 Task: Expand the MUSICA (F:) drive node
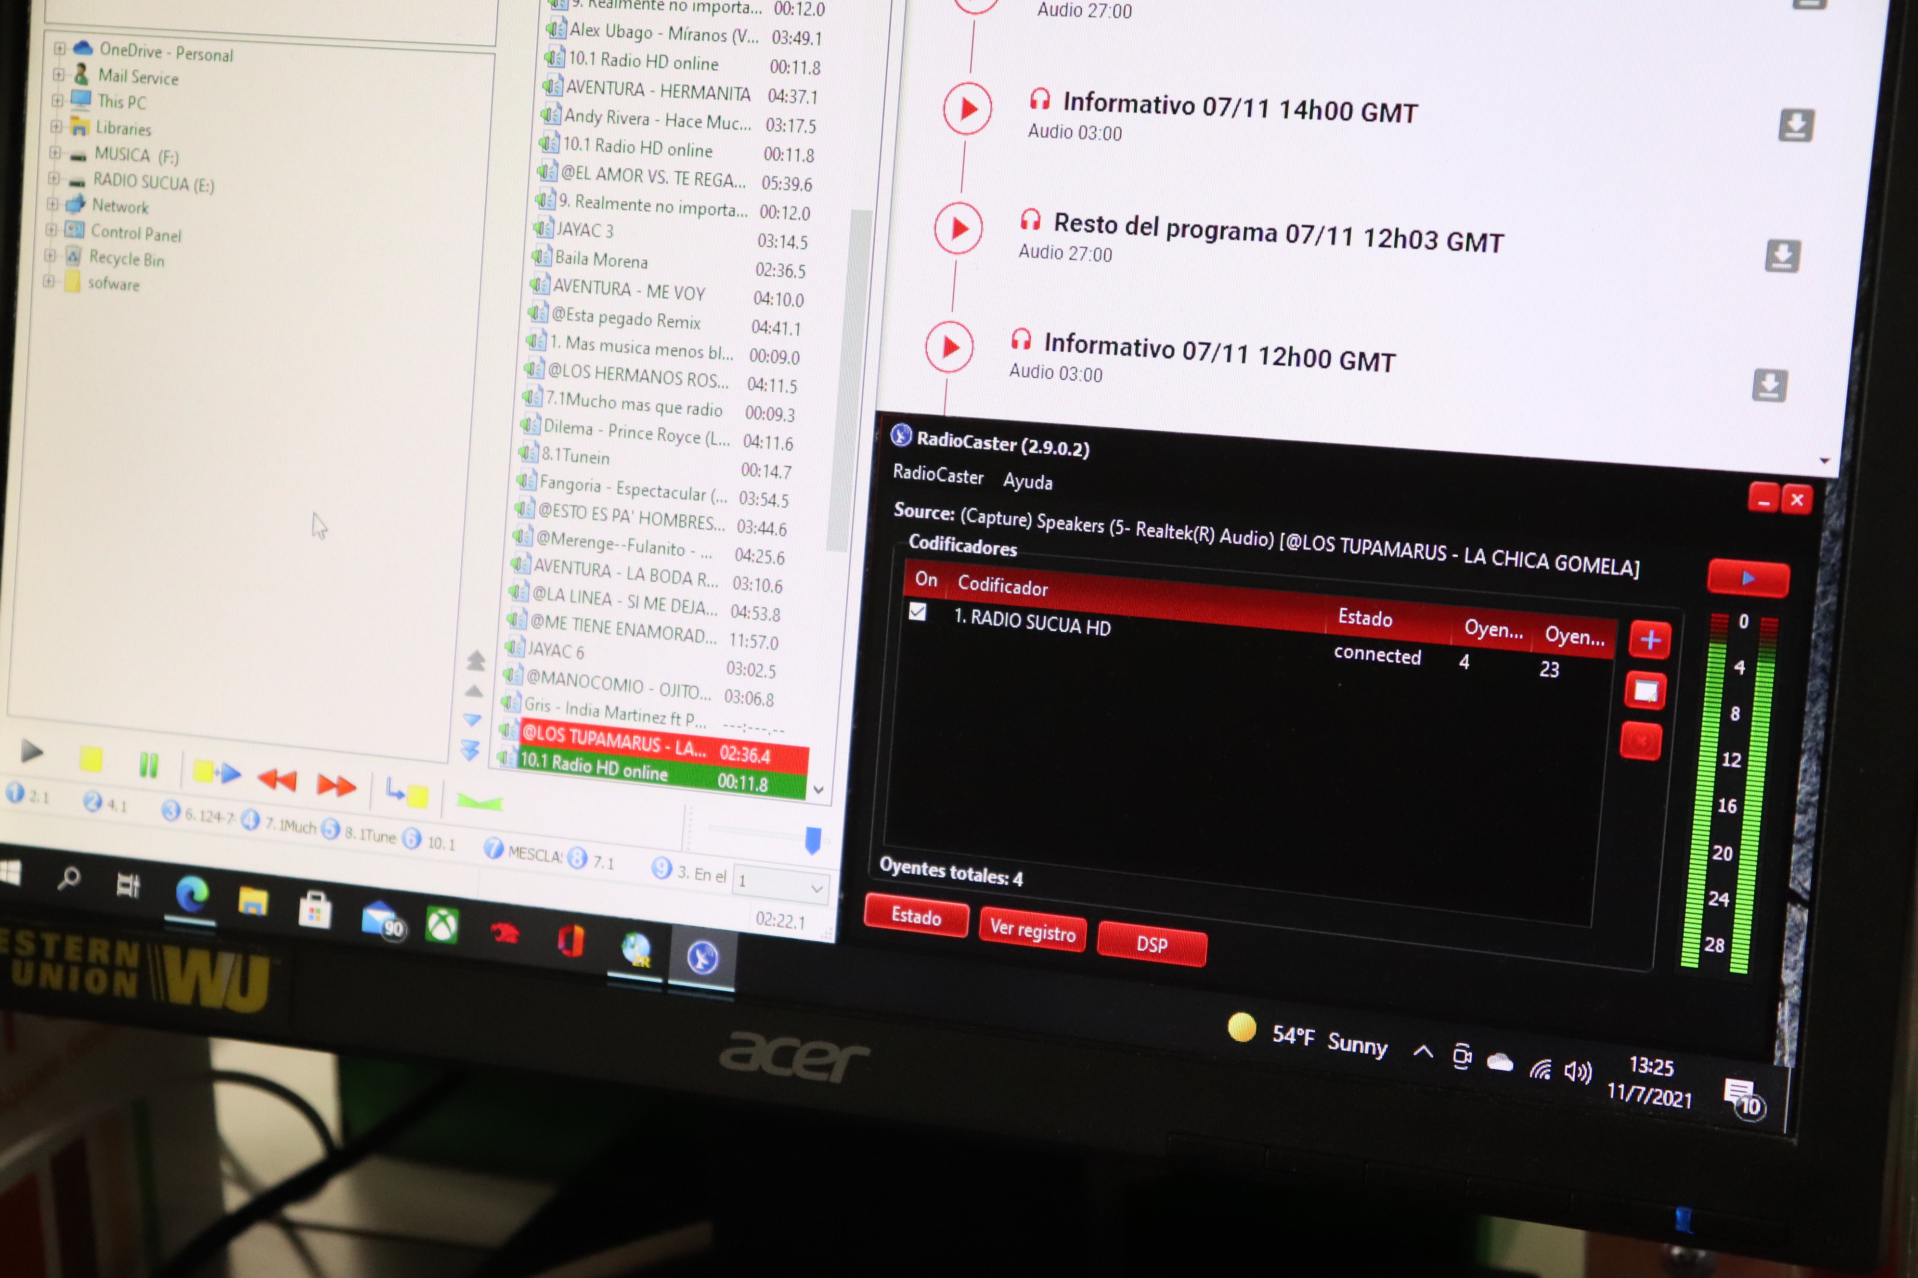tap(54, 153)
